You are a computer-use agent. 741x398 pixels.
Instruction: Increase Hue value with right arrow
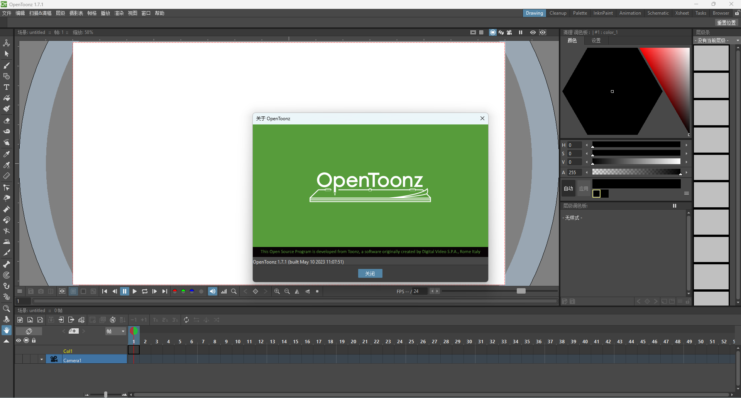pos(687,145)
